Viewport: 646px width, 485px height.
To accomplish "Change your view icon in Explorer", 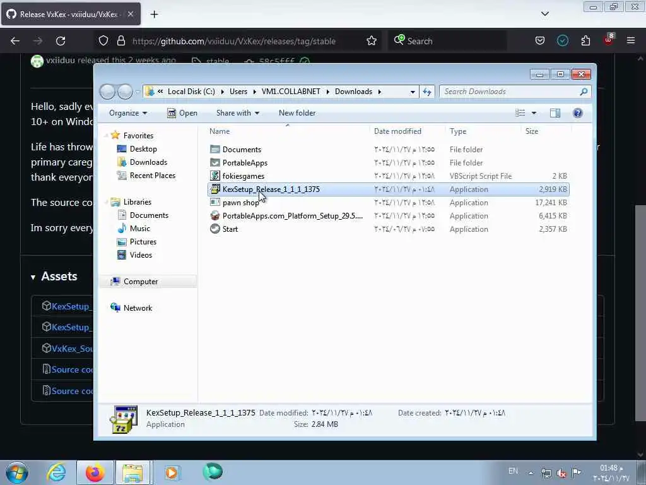I will [x=520, y=113].
